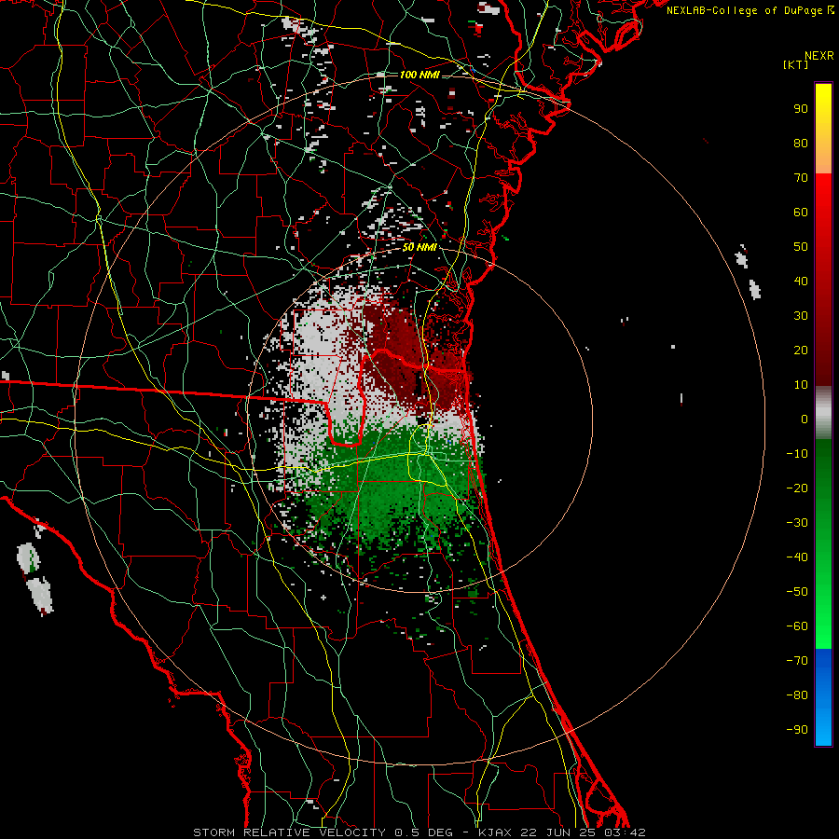The height and width of the screenshot is (839, 839).
Task: Click the 0.5 DEG elevation text
Action: point(424,832)
